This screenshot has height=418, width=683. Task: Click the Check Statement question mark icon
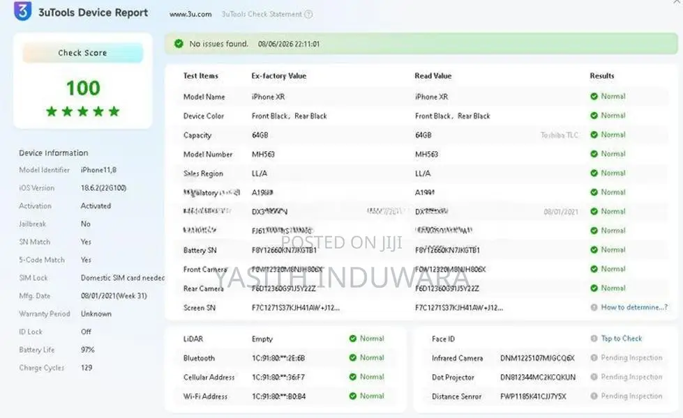click(308, 15)
